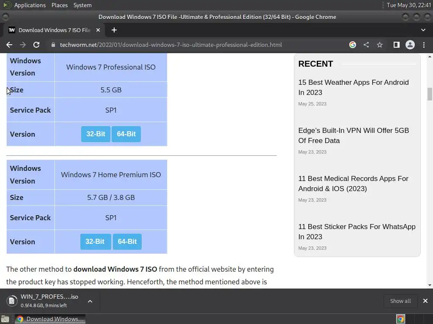433x324 pixels.
Task: Go back to the previous page
Action: coord(9,45)
